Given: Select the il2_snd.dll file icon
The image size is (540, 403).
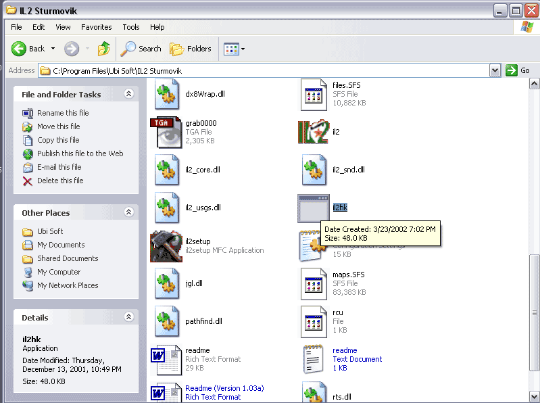Looking at the screenshot, I should (314, 170).
